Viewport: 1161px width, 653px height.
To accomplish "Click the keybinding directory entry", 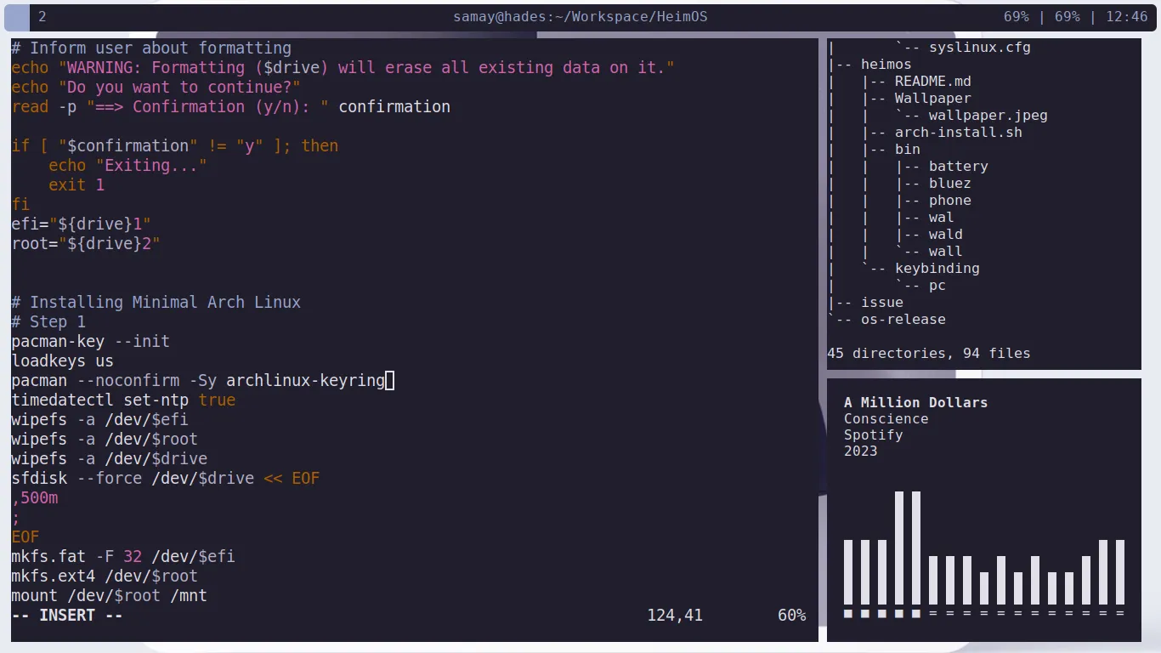I will point(937,268).
